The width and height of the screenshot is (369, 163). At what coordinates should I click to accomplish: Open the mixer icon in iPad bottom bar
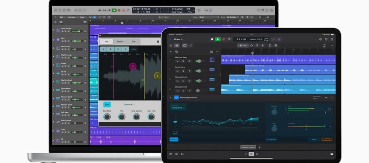tap(257, 154)
